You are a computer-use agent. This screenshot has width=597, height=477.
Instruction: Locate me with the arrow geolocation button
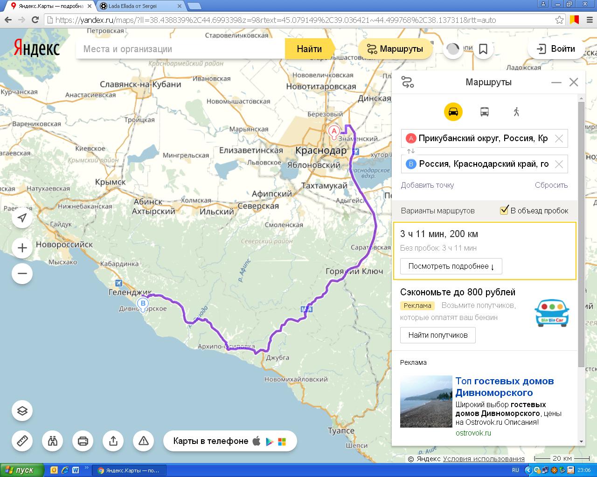(x=22, y=218)
